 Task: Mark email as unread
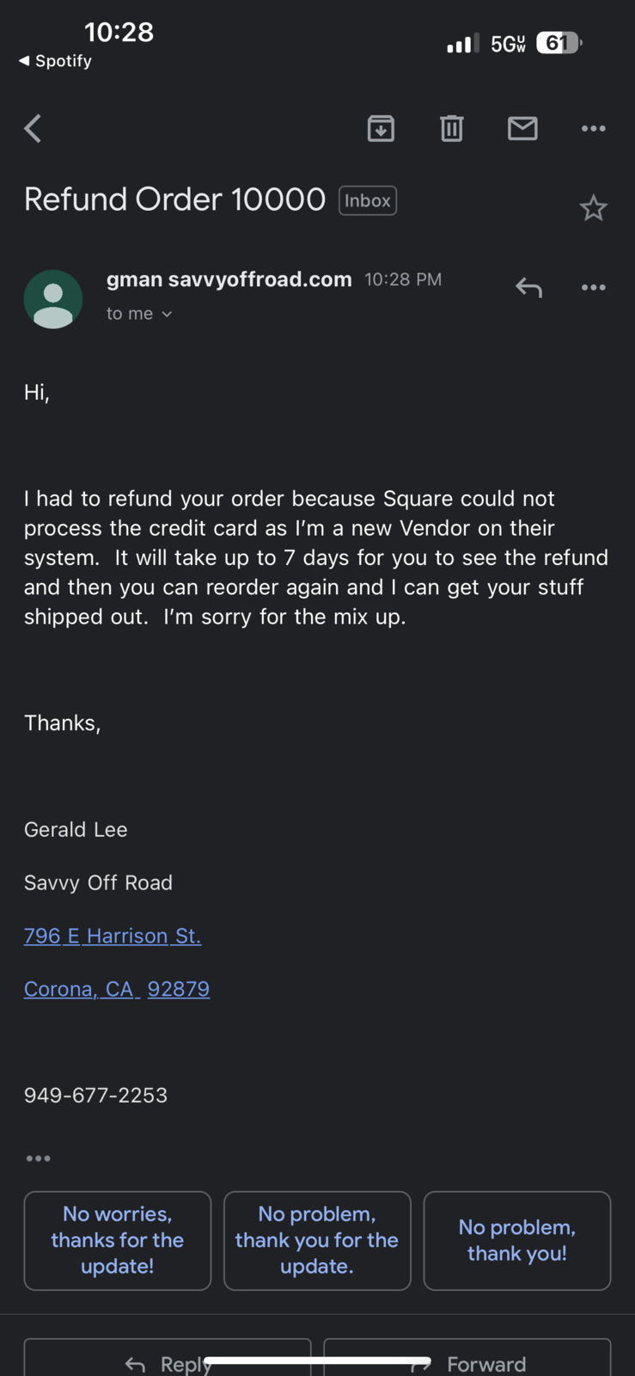point(522,129)
